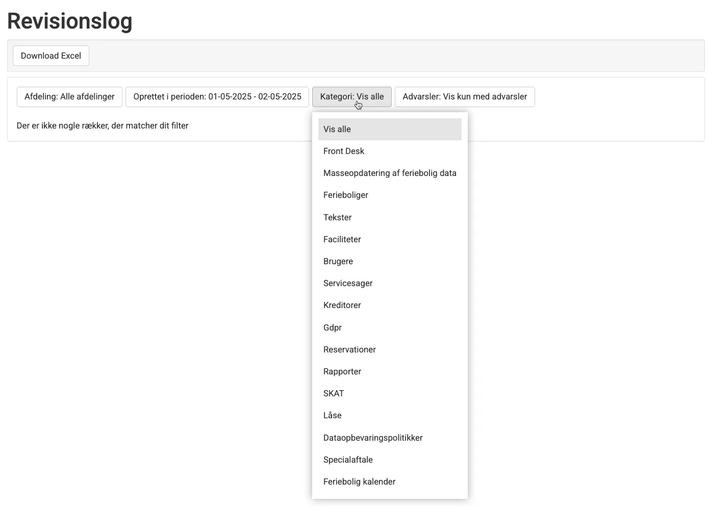The image size is (708, 506).
Task: Choose the SKAT category option
Action: pyautogui.click(x=334, y=393)
